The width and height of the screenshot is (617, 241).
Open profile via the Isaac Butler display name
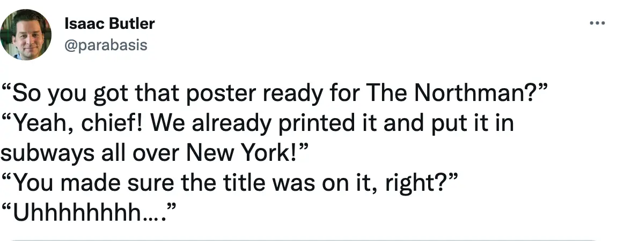pyautogui.click(x=109, y=24)
